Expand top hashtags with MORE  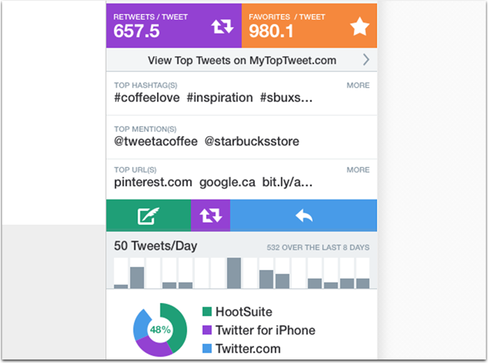pos(358,86)
